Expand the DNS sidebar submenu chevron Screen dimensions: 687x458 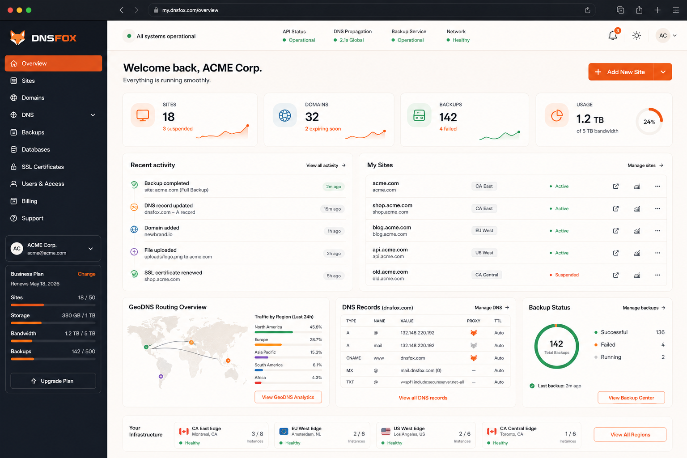coord(93,115)
